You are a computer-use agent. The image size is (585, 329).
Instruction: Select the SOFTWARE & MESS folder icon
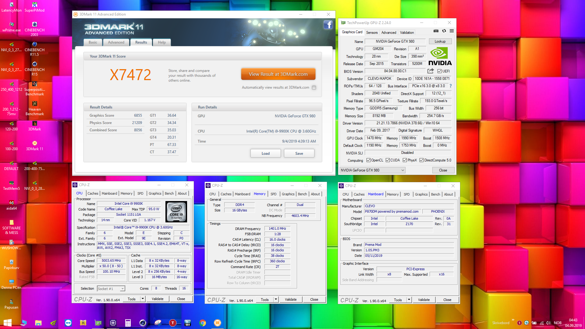pyautogui.click(x=12, y=227)
